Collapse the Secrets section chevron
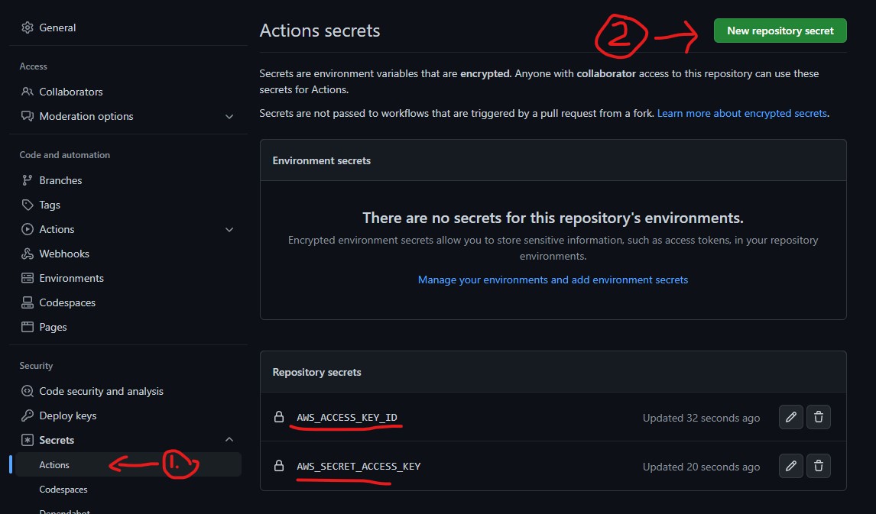Image resolution: width=876 pixels, height=514 pixels. pyautogui.click(x=229, y=439)
